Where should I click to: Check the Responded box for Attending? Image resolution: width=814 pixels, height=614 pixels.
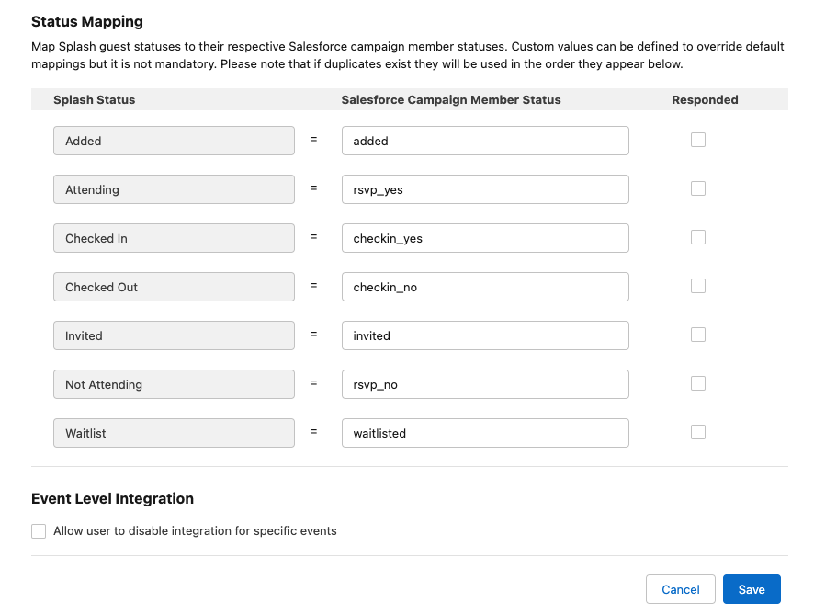coord(697,188)
